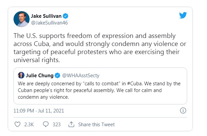Click the 2.3K likes count
Viewport: 207px width, 136px height.
29,124
